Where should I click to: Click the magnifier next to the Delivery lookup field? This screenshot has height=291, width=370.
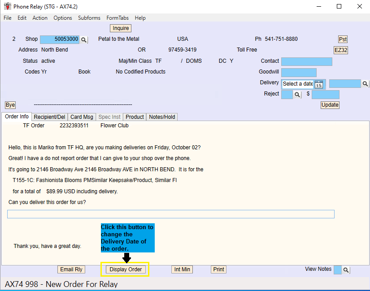pyautogui.click(x=365, y=84)
